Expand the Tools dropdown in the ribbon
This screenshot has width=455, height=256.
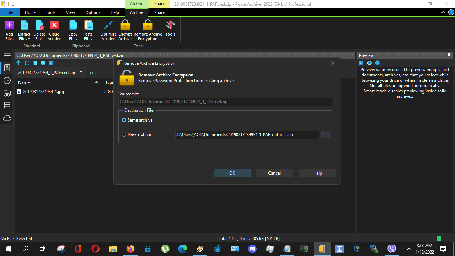click(170, 39)
